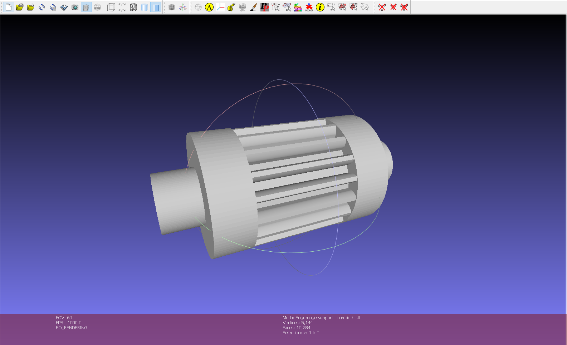Show mesh info via yellow i icon
567x345 pixels.
click(x=320, y=7)
